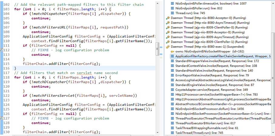Click the stack frame icon for Poller.timeout
Image resolution: width=275 pixels, height=136 pixels.
(173, 4)
